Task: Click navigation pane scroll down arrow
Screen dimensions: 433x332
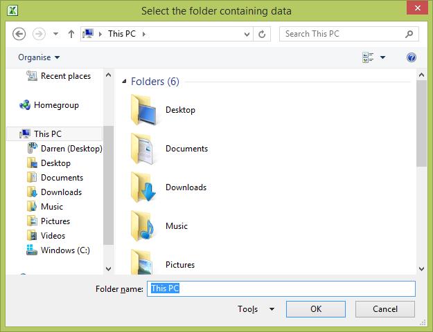Action: [108, 268]
